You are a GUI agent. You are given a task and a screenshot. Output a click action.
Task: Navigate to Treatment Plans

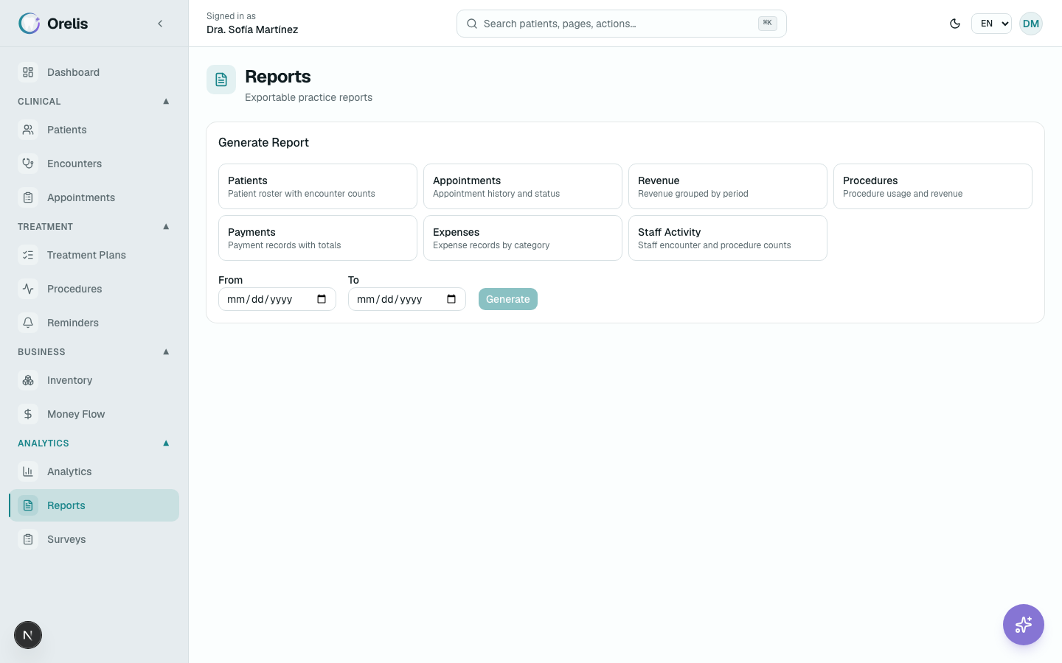pos(94,255)
